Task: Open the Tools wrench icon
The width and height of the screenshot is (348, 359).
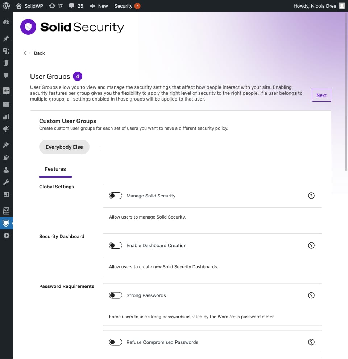Action: click(x=6, y=182)
